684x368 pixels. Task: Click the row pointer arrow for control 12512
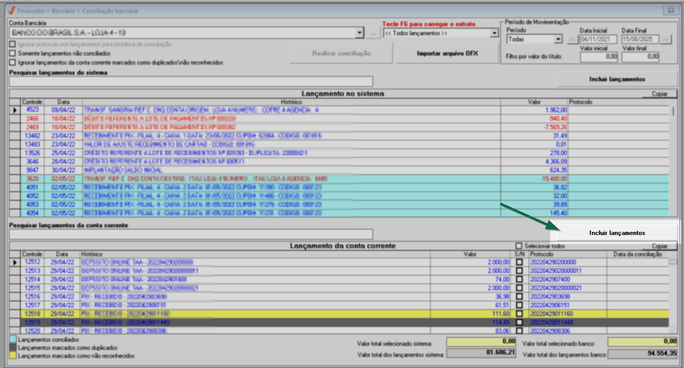[x=15, y=262]
